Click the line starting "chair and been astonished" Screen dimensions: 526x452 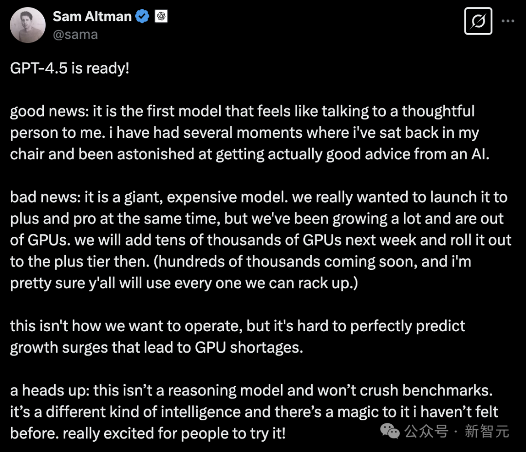click(249, 154)
